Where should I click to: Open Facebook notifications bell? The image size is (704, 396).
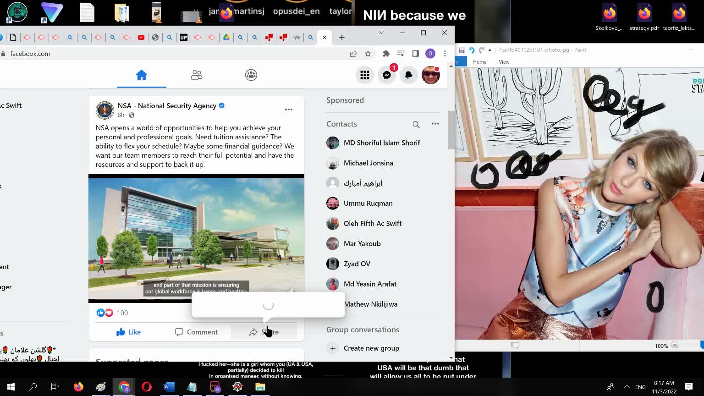(x=408, y=75)
